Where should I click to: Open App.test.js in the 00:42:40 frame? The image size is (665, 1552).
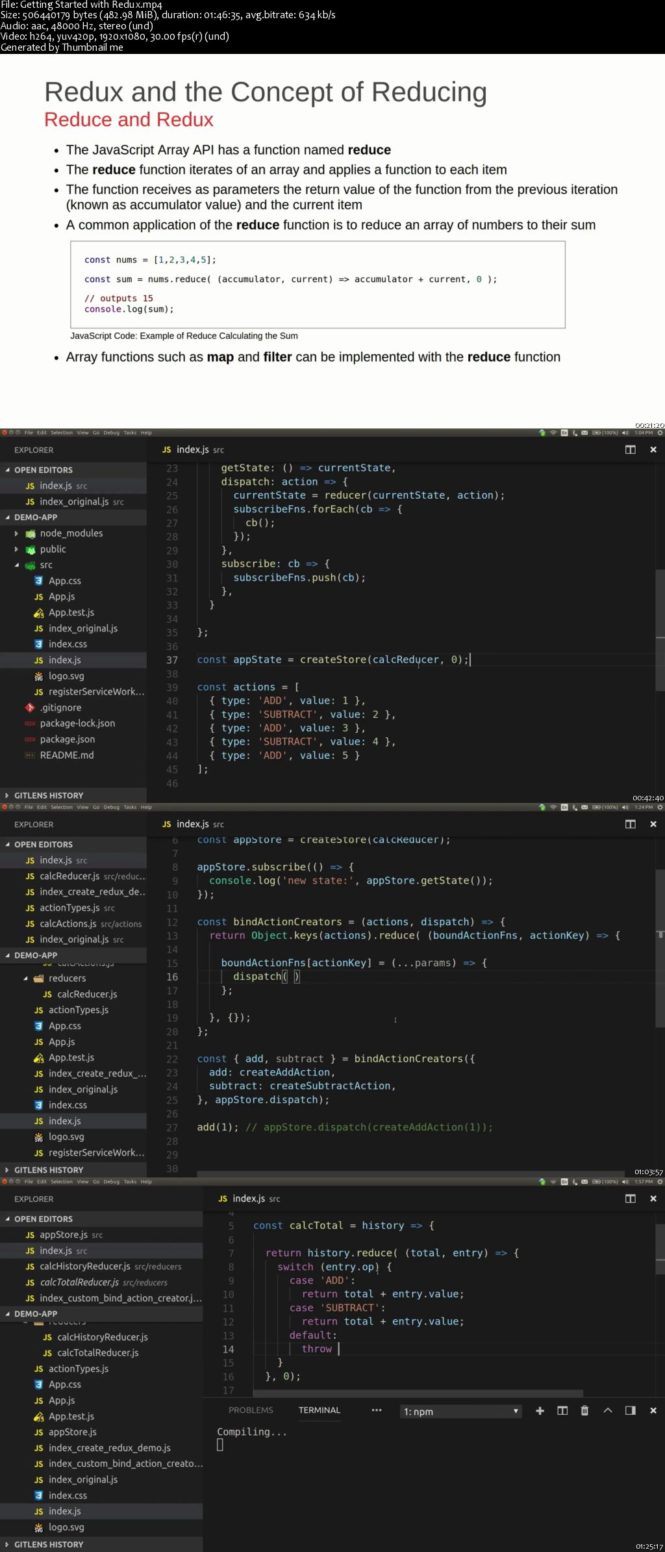coord(73,612)
